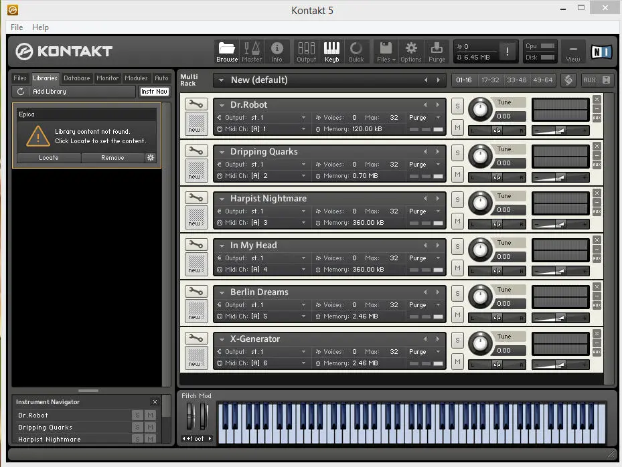
Task: Expand In My Head name dropdown
Action: [222, 246]
